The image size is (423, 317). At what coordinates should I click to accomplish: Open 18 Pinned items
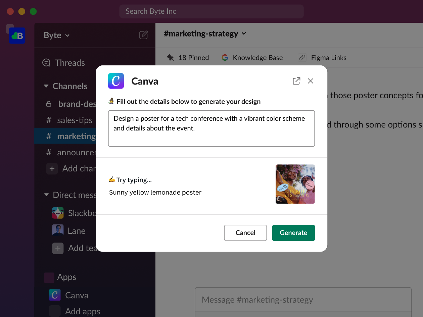[188, 58]
